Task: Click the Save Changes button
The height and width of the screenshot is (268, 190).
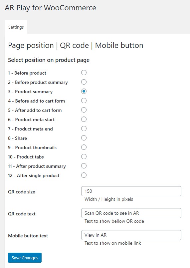Action: pyautogui.click(x=25, y=258)
